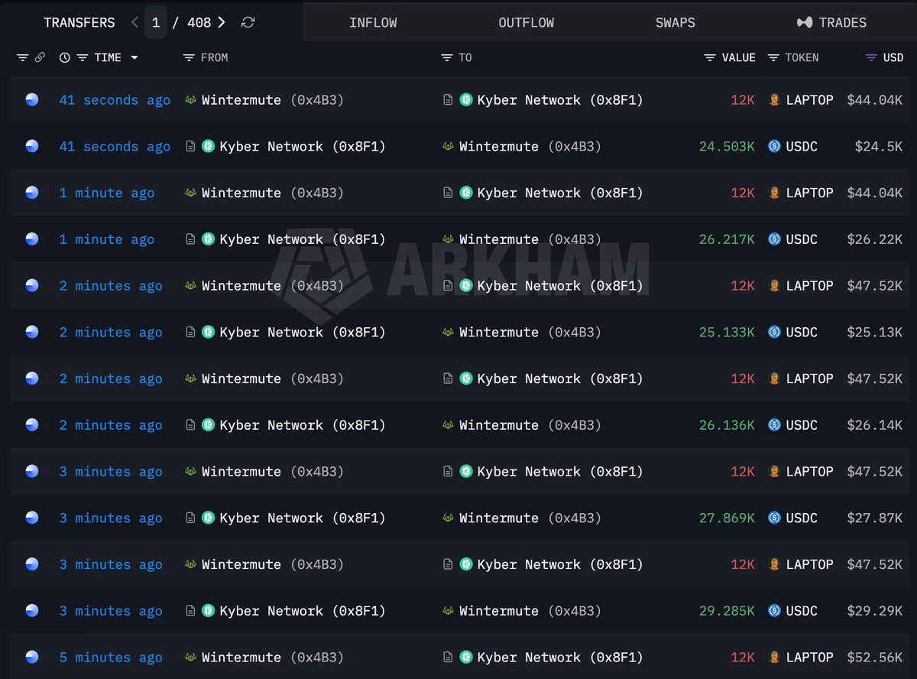Filter by TOKEN column
Viewport: 917px width, 679px height.
click(x=773, y=57)
